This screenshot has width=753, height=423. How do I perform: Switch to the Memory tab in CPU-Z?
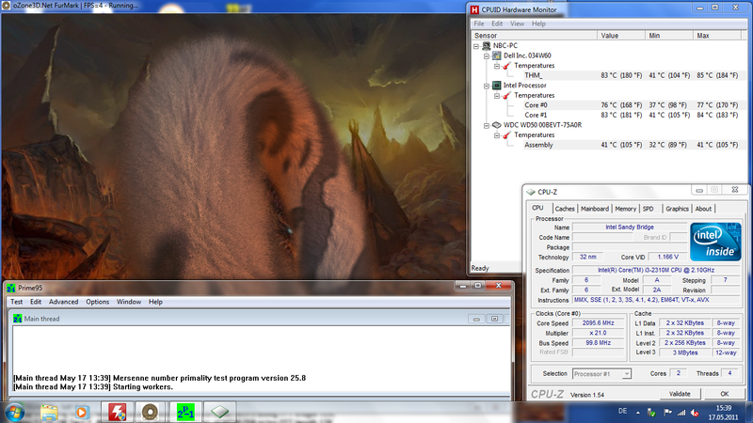point(625,209)
